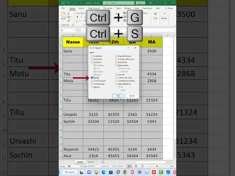Select the Data validation radio option

[x=116, y=84]
